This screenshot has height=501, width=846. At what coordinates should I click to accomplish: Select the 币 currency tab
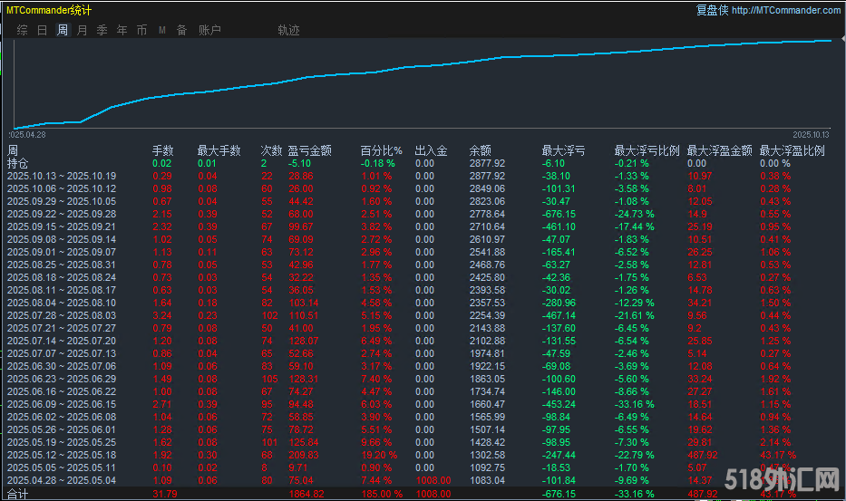coord(141,30)
